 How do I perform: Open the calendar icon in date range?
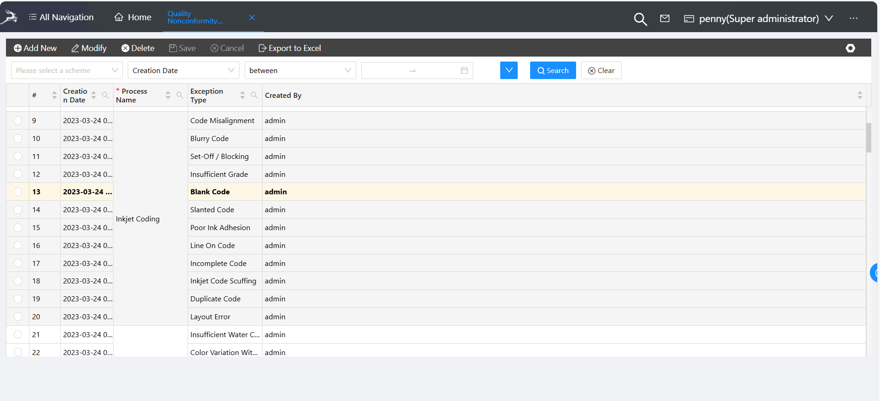click(464, 70)
